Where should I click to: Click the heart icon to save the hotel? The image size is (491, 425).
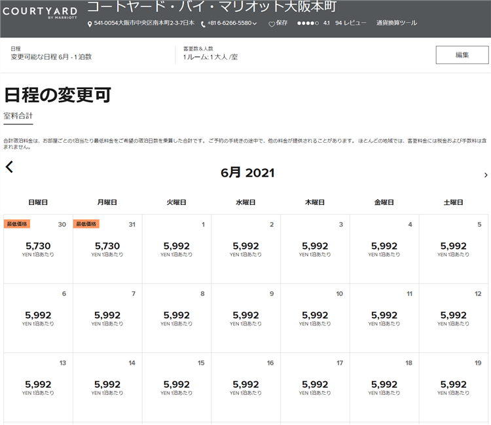(x=272, y=24)
